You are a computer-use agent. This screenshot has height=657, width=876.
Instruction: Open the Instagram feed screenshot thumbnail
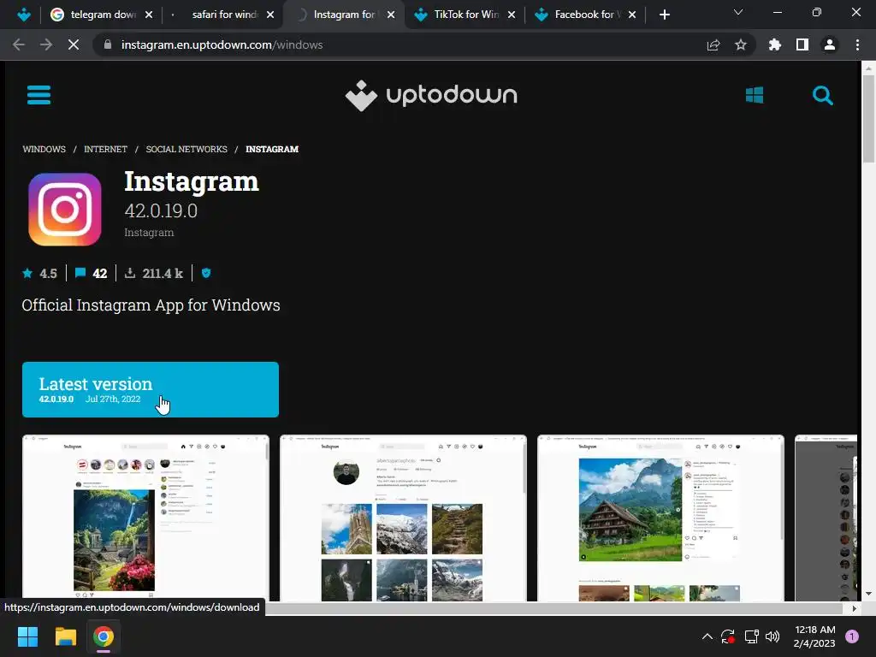tap(145, 518)
